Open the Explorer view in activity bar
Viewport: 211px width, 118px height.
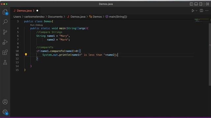click(5, 12)
